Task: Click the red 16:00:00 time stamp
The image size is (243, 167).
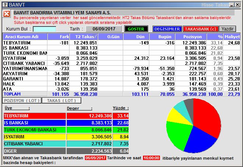Action: click(151, 158)
